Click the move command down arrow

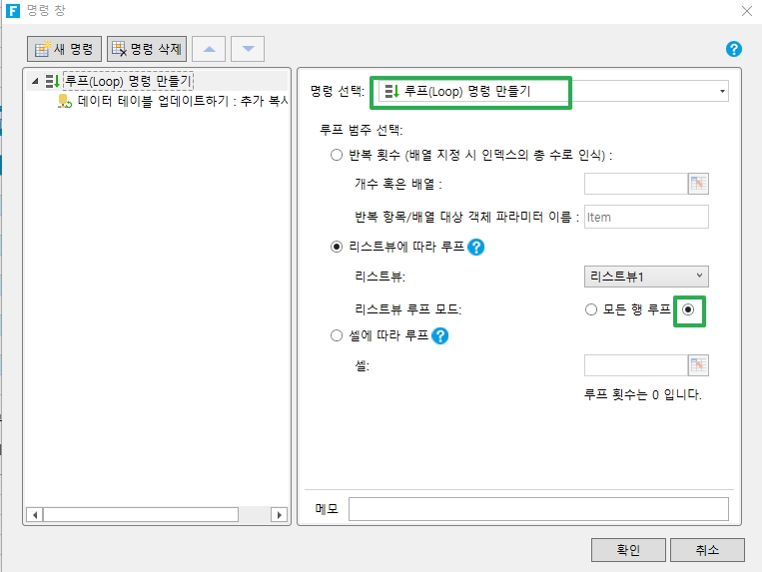(248, 48)
